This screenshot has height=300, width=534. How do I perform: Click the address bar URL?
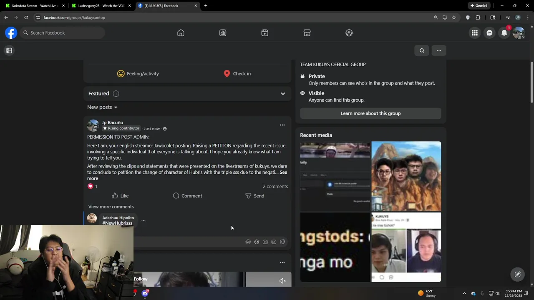(x=74, y=17)
